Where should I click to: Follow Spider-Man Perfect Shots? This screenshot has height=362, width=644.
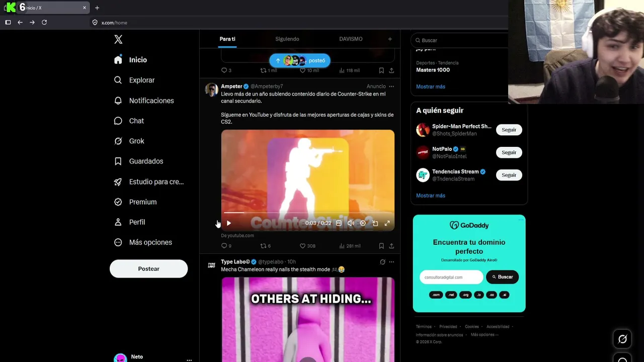(509, 130)
